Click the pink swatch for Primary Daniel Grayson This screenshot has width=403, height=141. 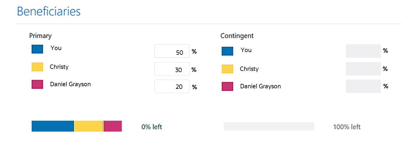tap(37, 84)
